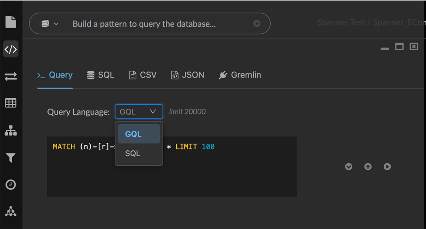Add a new query using the plus button
This screenshot has height=229, width=426.
tap(368, 166)
